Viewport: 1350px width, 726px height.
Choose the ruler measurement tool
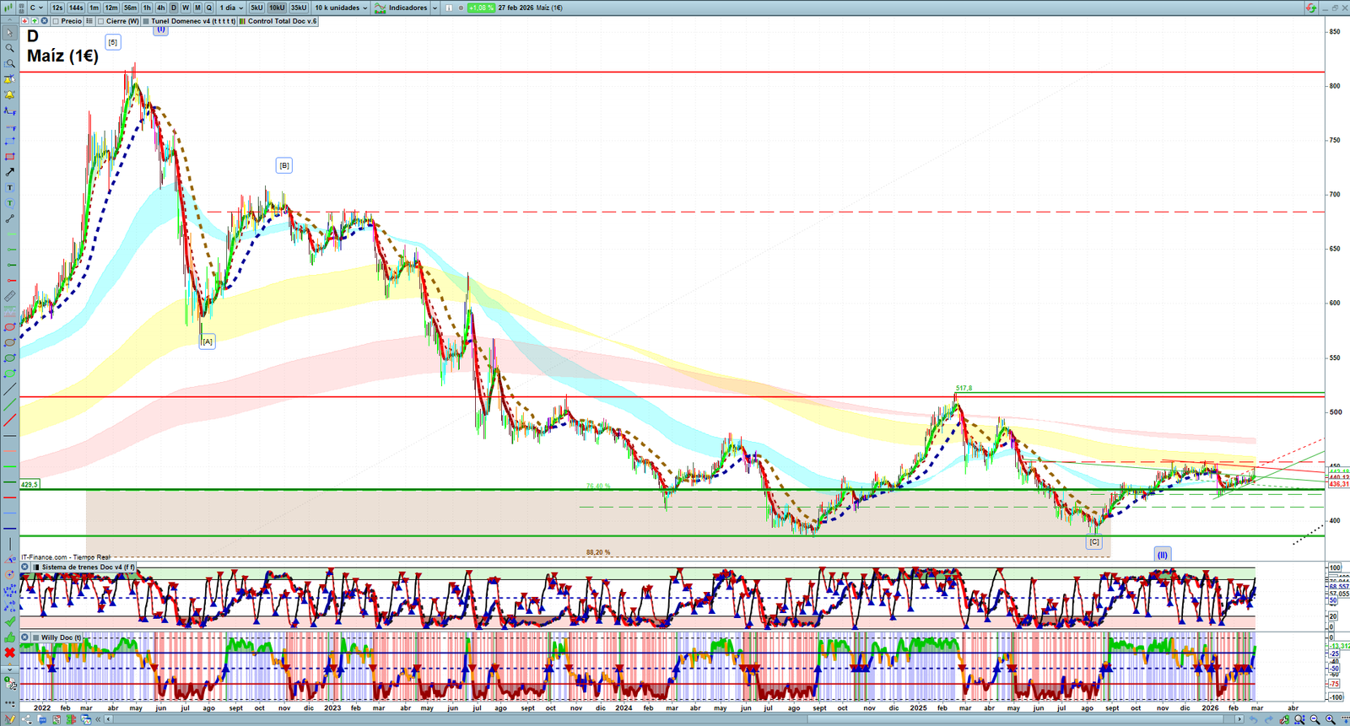click(10, 296)
